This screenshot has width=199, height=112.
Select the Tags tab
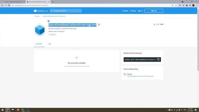(x=49, y=44)
